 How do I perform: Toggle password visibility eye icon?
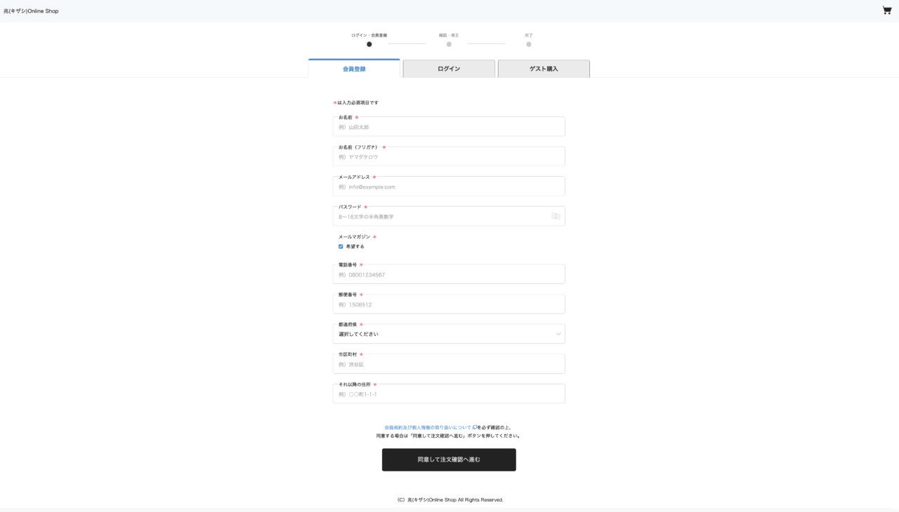pyautogui.click(x=556, y=216)
